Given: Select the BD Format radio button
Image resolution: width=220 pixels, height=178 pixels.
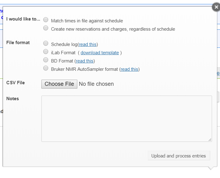Looking at the screenshot, I should coord(46,60).
